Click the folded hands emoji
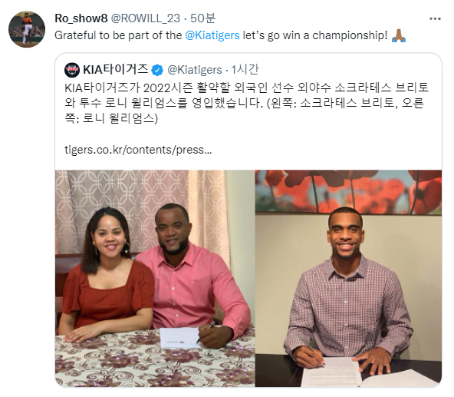This screenshot has width=454, height=397. tap(399, 35)
